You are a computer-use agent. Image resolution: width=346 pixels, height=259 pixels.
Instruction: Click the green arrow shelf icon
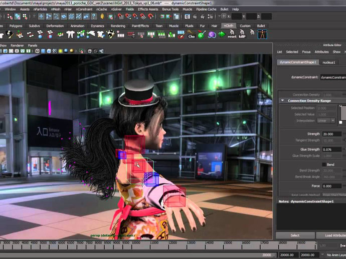[222, 34]
